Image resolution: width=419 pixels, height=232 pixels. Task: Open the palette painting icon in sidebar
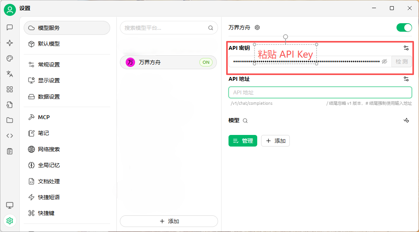pyautogui.click(x=10, y=58)
